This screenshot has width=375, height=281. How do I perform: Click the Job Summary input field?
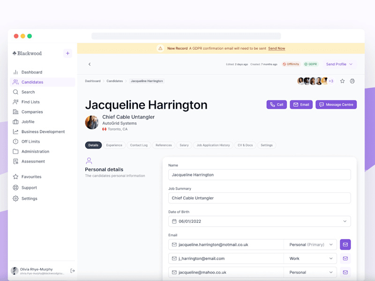(260, 198)
